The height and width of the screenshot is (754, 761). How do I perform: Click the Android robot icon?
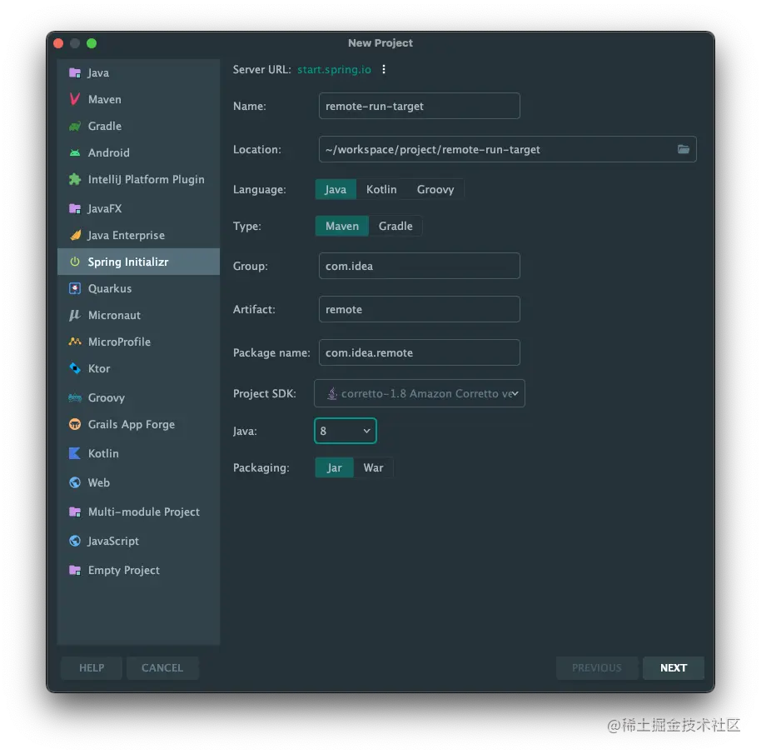pos(75,152)
